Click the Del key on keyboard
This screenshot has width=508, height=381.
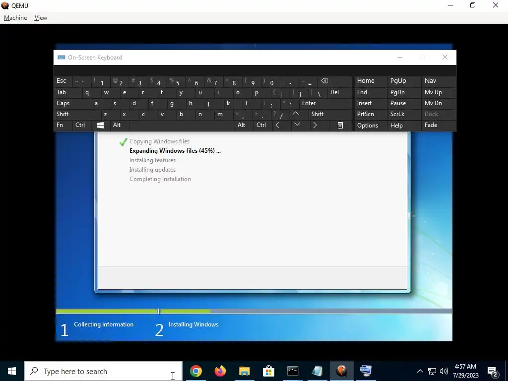point(339,92)
